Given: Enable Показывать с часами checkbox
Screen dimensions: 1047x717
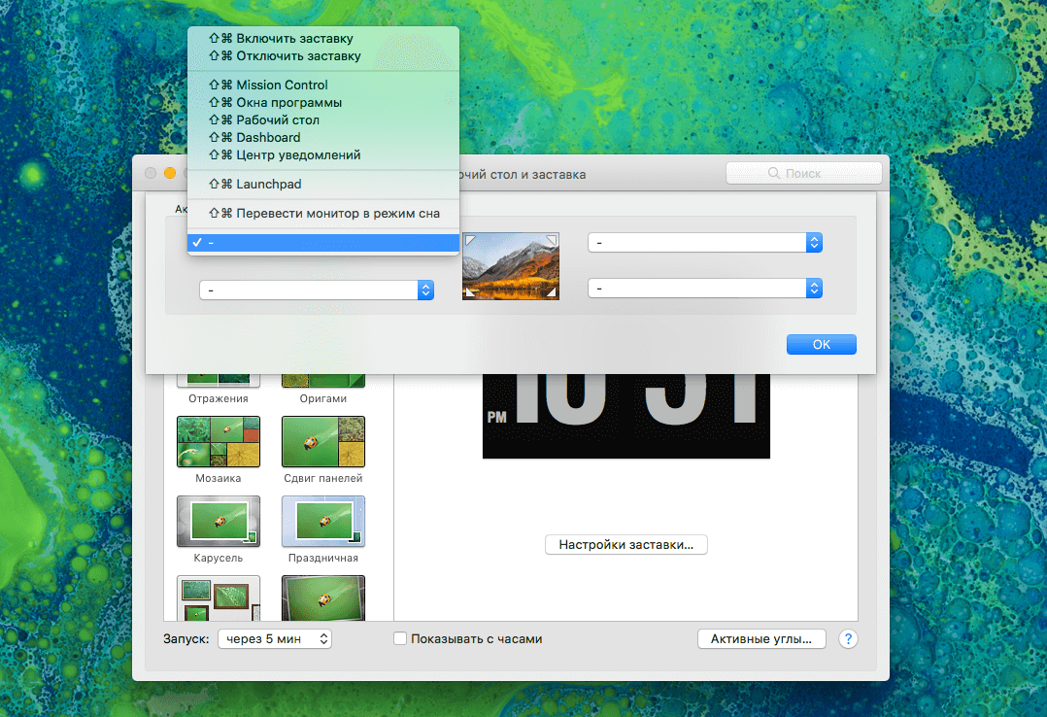Looking at the screenshot, I should pos(399,639).
